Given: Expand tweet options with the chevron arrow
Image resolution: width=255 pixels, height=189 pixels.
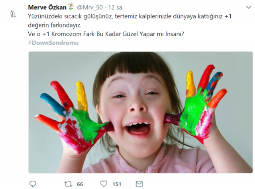Looking at the screenshot, I should pos(249,7).
